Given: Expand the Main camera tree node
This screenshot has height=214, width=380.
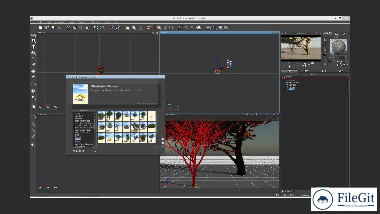Looking at the screenshot, I should [x=285, y=82].
